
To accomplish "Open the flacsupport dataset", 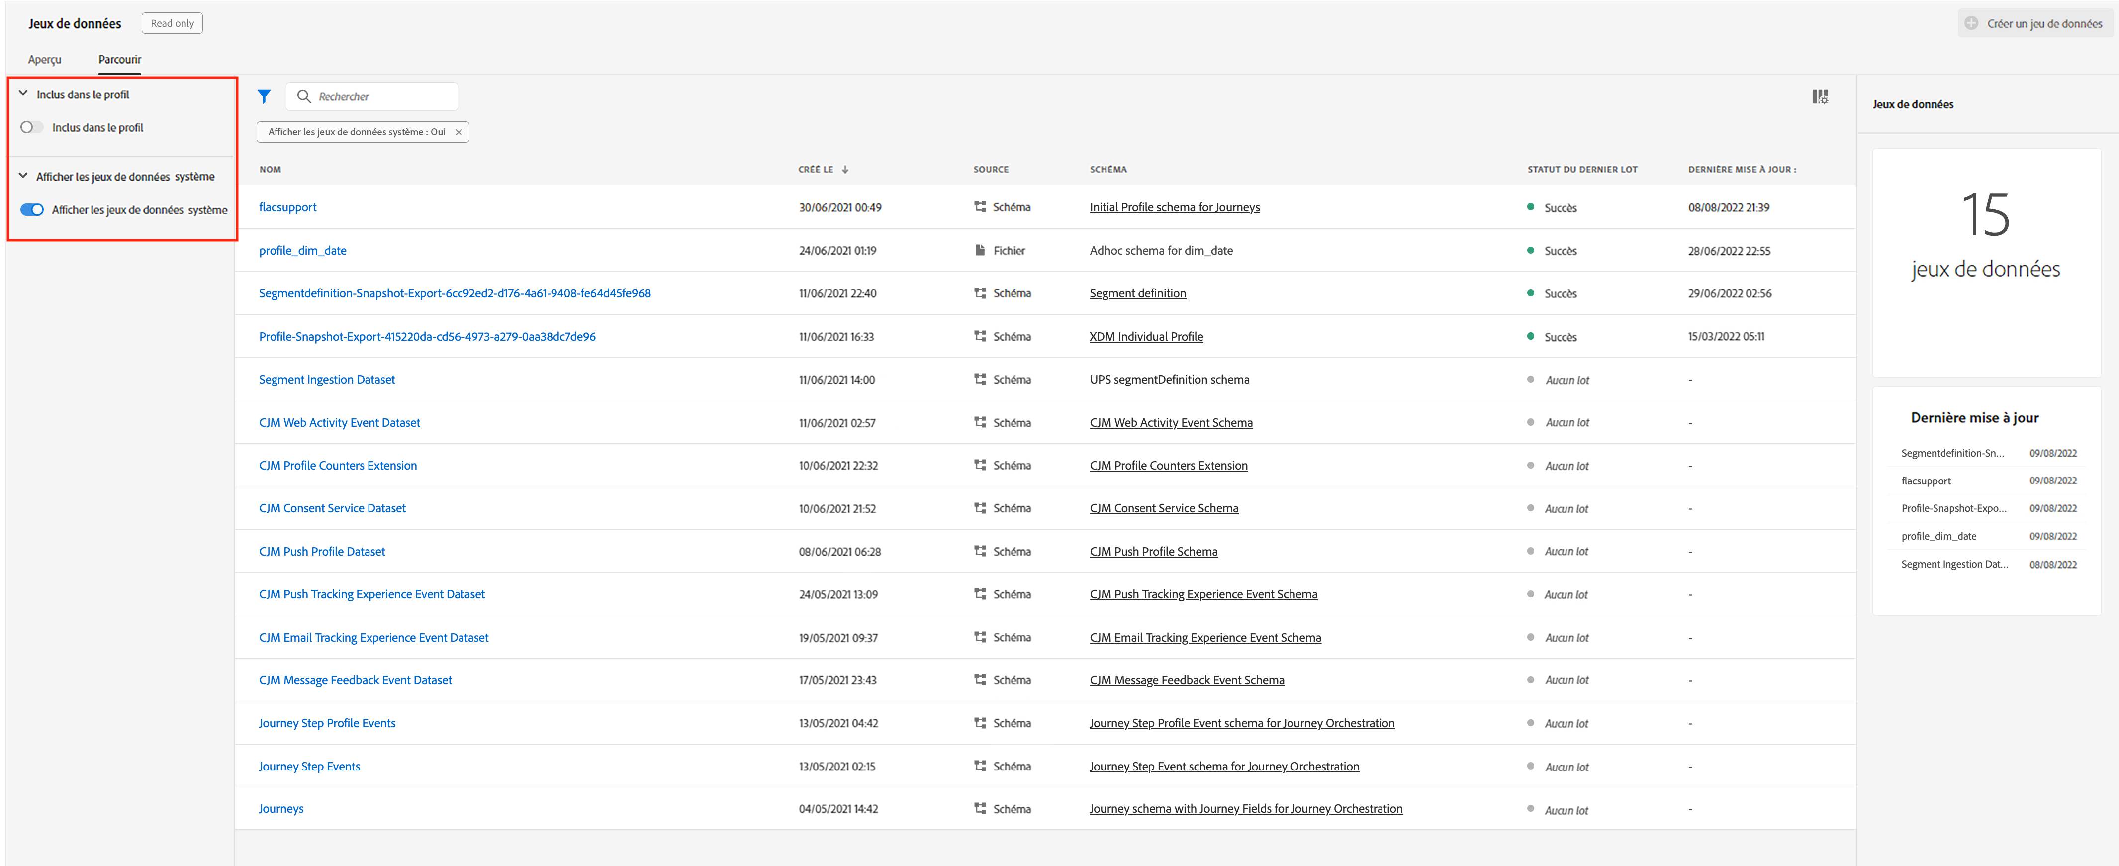I will (x=287, y=207).
